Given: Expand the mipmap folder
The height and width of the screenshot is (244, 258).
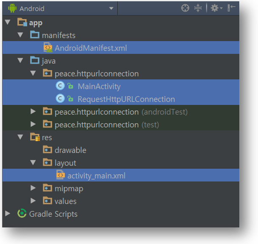Looking at the screenshot, I should (33, 188).
